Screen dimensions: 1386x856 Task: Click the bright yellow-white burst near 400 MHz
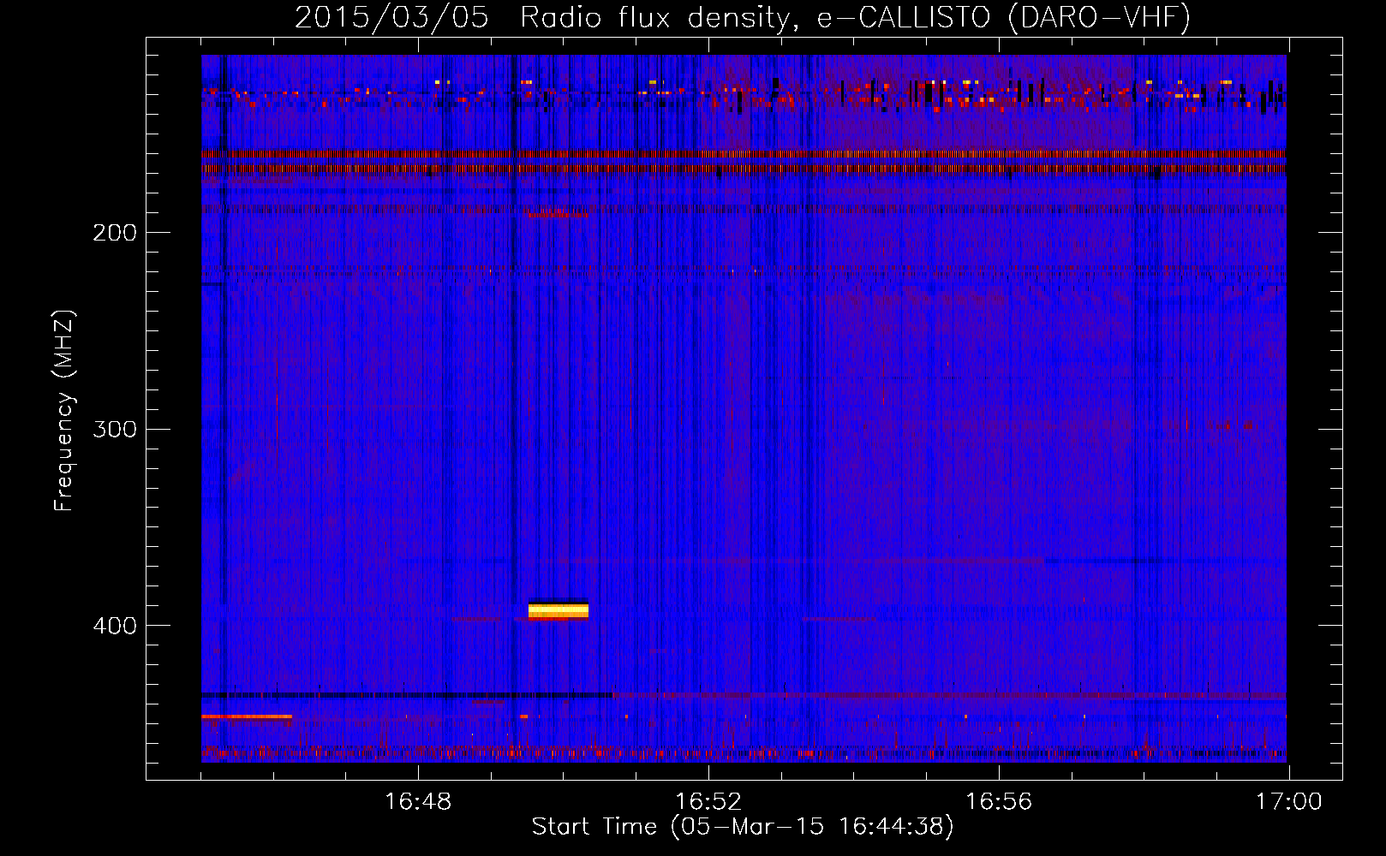pos(559,610)
